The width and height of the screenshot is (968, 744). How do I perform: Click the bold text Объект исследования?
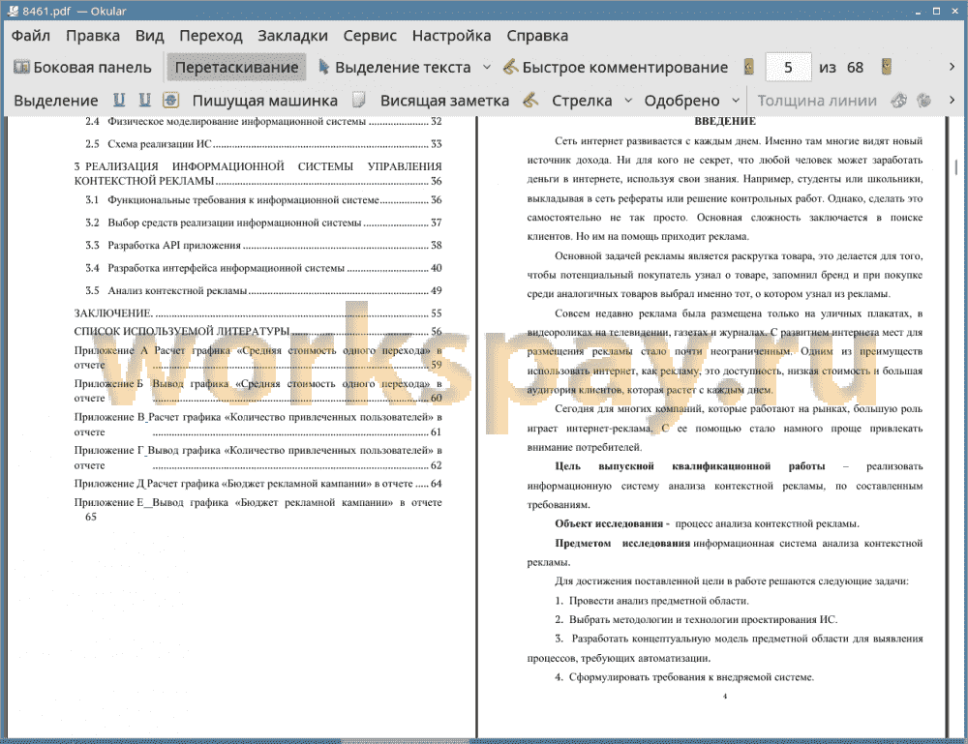click(x=609, y=523)
